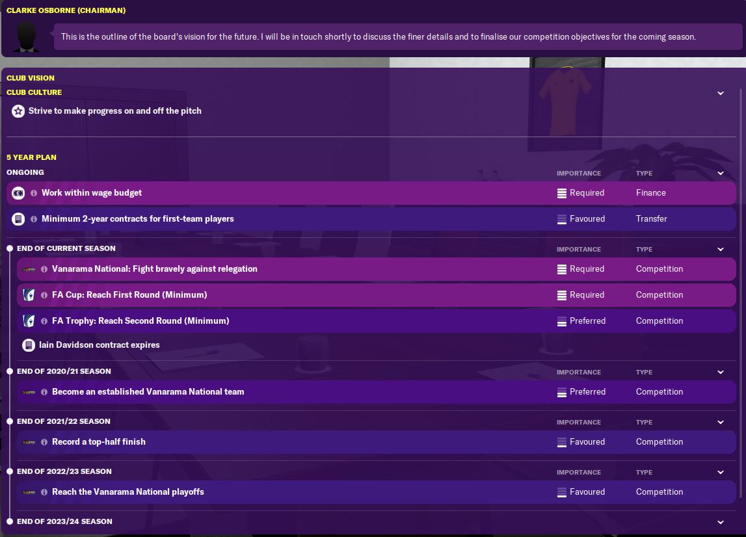Click Transfer type in 2-year contracts row

click(651, 219)
